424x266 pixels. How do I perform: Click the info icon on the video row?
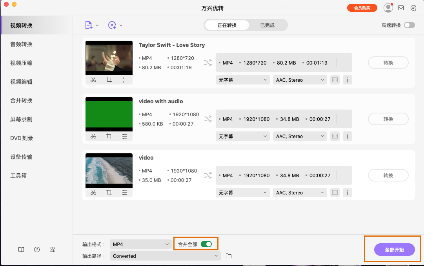pyautogui.click(x=347, y=192)
